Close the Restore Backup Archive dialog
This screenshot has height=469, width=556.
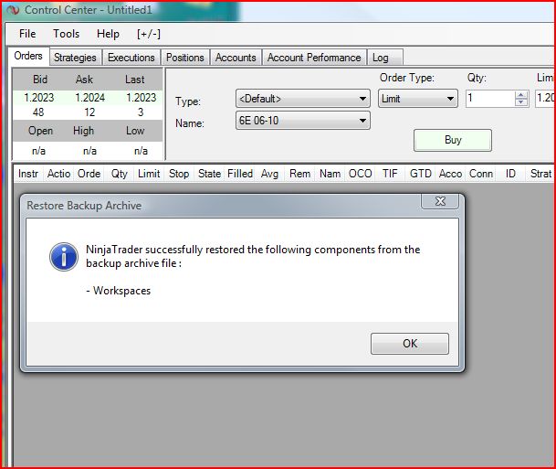click(x=440, y=201)
